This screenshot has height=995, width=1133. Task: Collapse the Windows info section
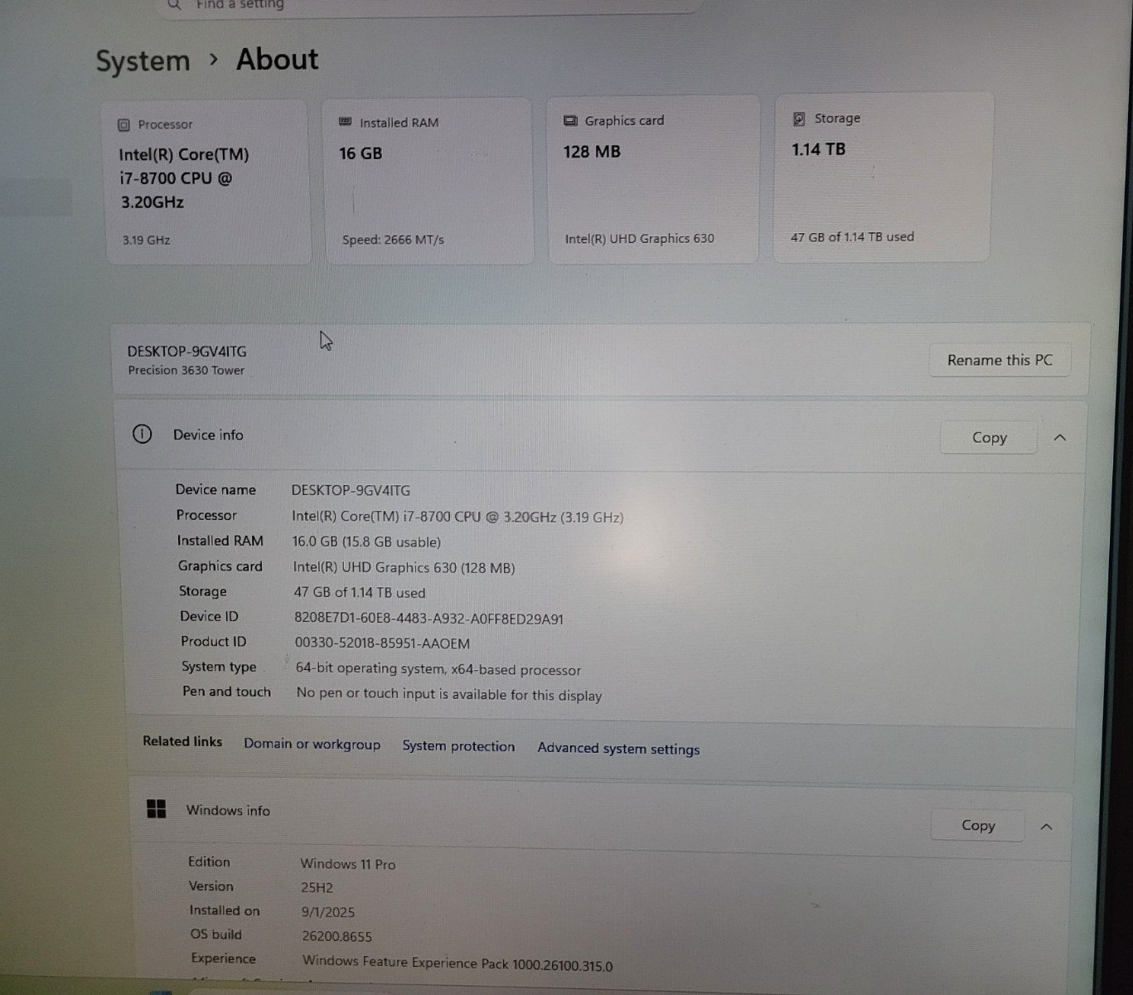pos(1046,827)
